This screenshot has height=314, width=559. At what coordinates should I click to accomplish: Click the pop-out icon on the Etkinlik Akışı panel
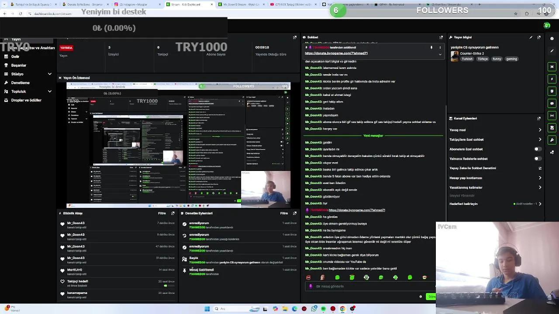(x=173, y=213)
